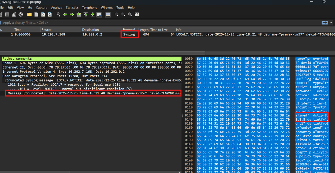The image size is (335, 173).
Task: Open the display filter history dropdown
Action: (x=331, y=23)
